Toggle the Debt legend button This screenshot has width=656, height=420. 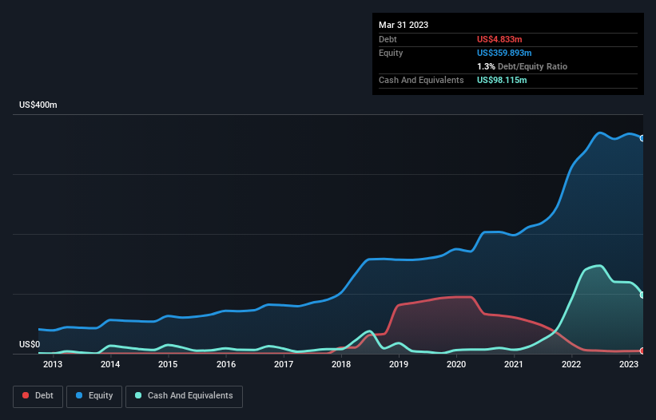click(x=38, y=396)
